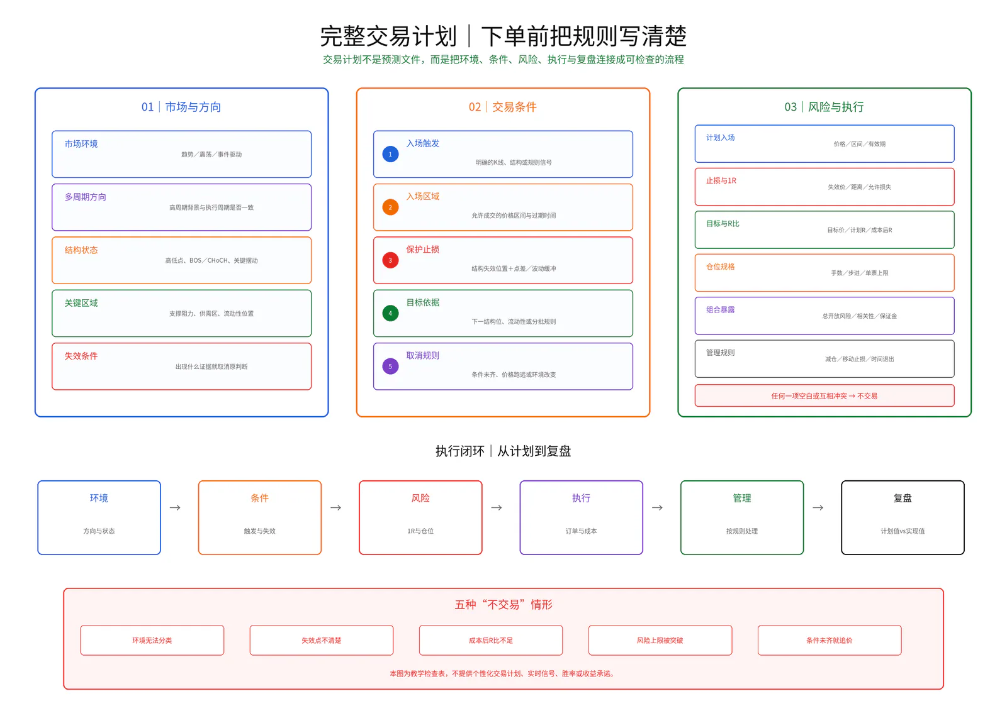This screenshot has width=1007, height=711.
Task: Click the green number 4 circle badge
Action: pos(390,313)
